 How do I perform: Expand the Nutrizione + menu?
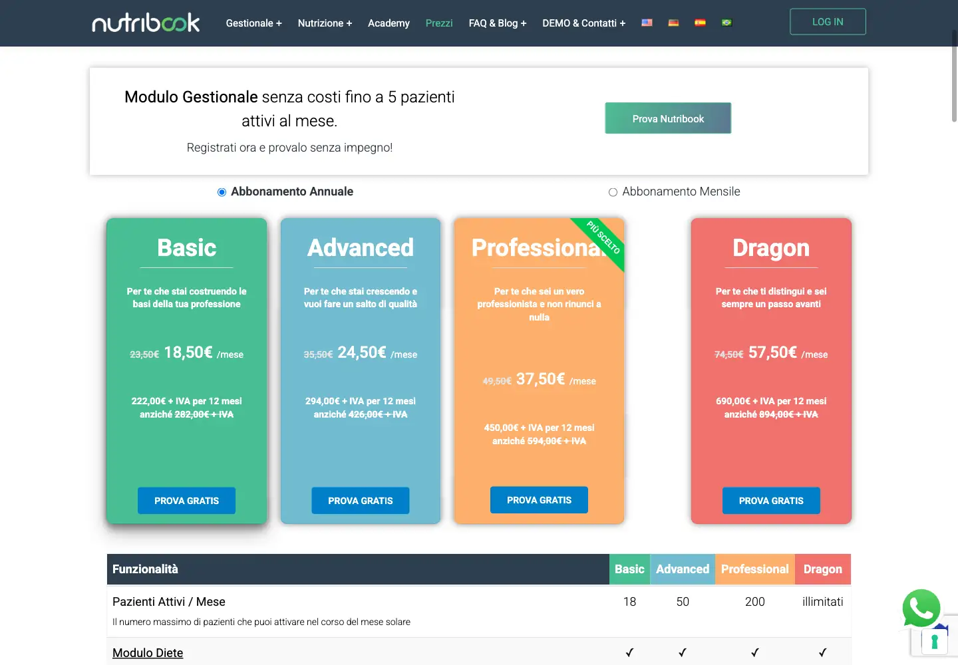pos(325,23)
